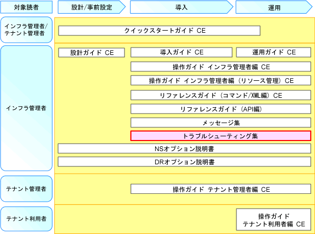Open メッセージ集 document box
The width and height of the screenshot is (315, 234).
pyautogui.click(x=221, y=123)
